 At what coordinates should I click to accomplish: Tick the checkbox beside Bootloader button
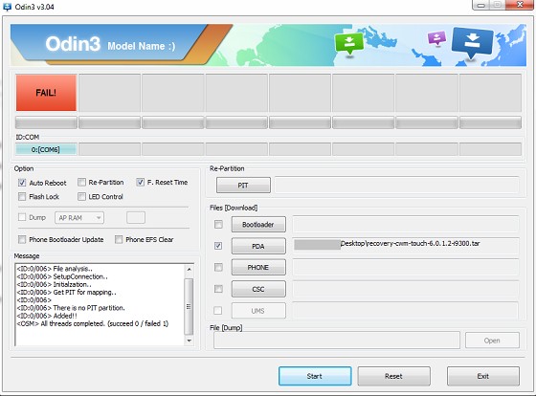[218, 224]
